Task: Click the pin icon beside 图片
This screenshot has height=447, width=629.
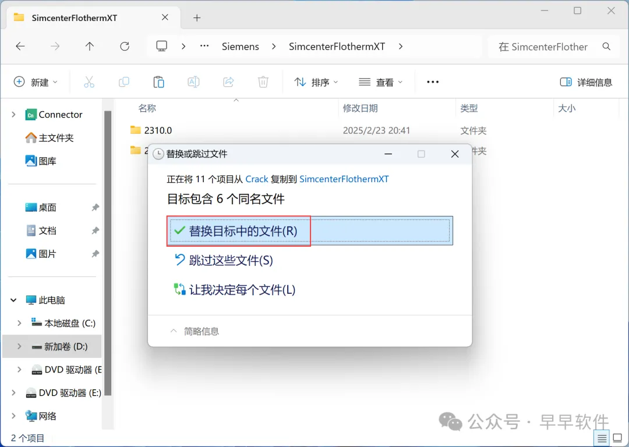Action: (95, 254)
